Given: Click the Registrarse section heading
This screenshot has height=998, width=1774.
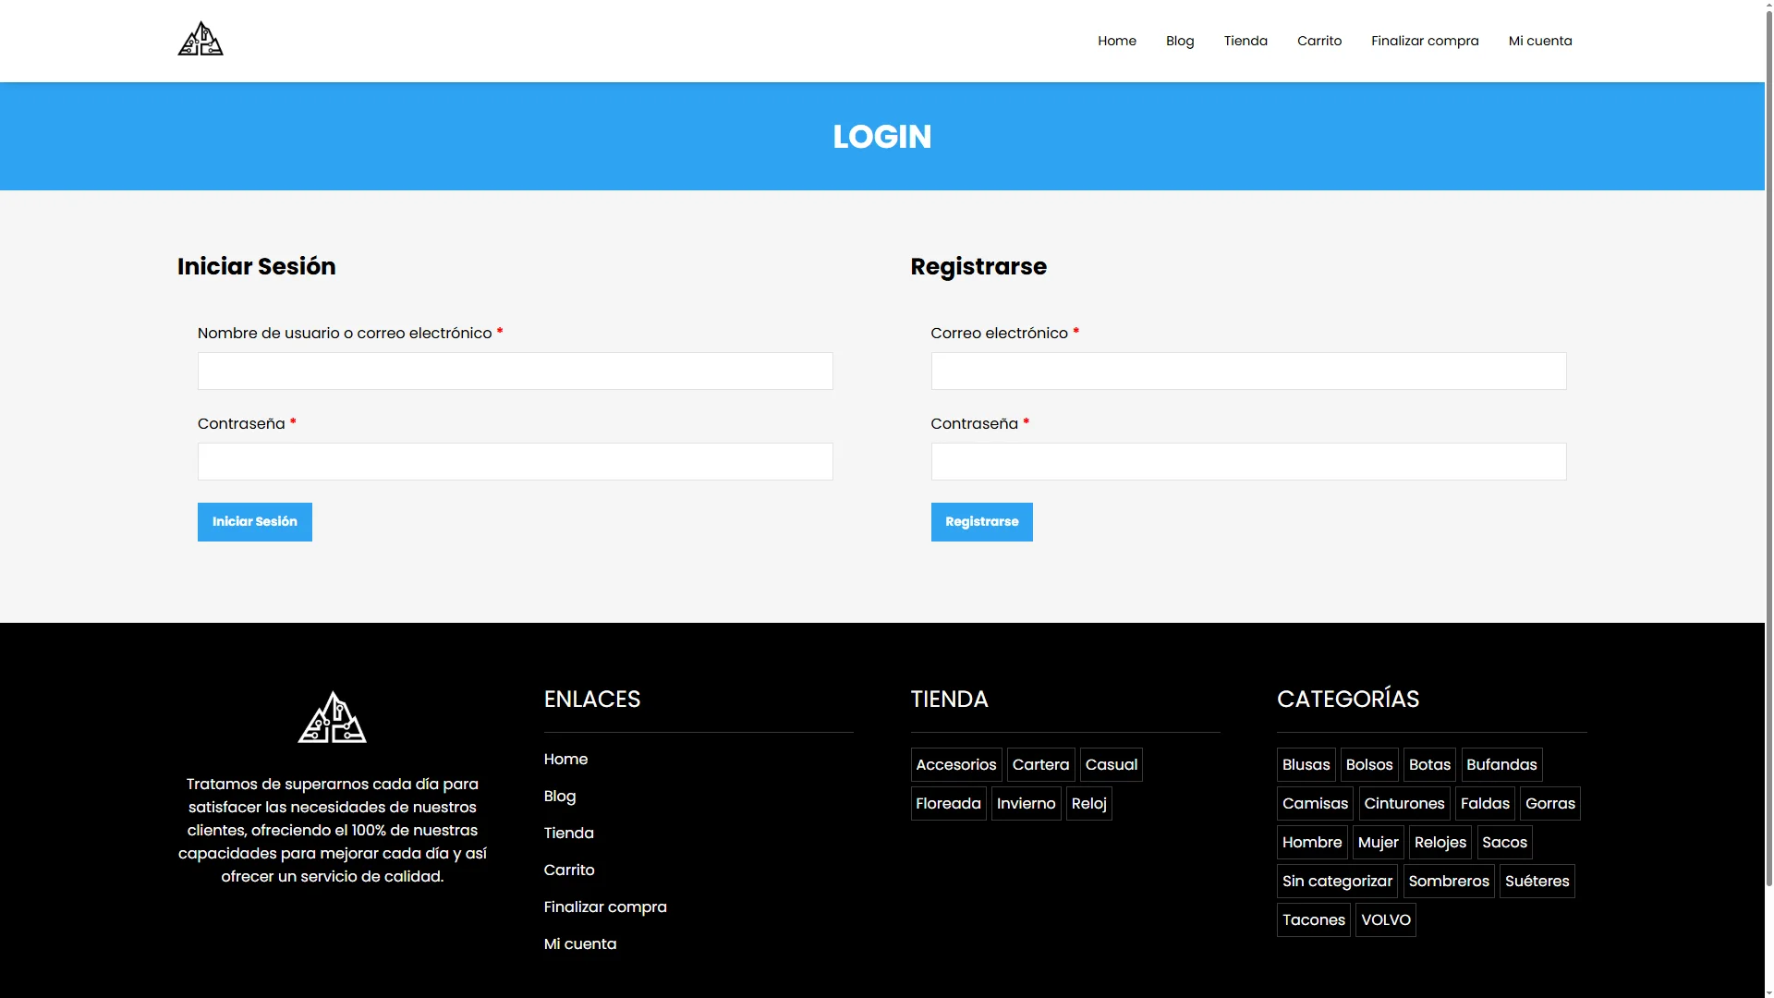Looking at the screenshot, I should pyautogui.click(x=978, y=266).
